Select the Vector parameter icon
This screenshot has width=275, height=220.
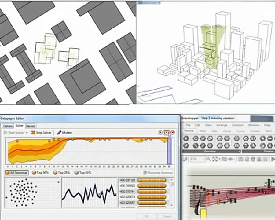[186, 145]
